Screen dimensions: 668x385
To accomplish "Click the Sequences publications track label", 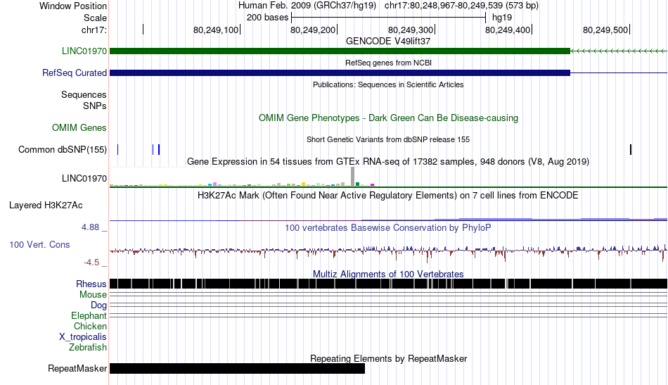I will click(84, 94).
